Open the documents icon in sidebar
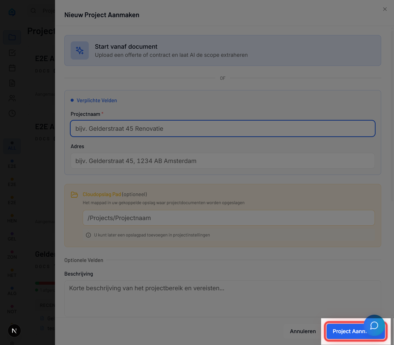The image size is (394, 345). pos(12,83)
